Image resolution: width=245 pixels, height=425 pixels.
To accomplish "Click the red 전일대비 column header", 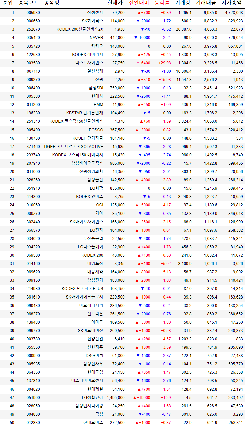I will (138, 3).
